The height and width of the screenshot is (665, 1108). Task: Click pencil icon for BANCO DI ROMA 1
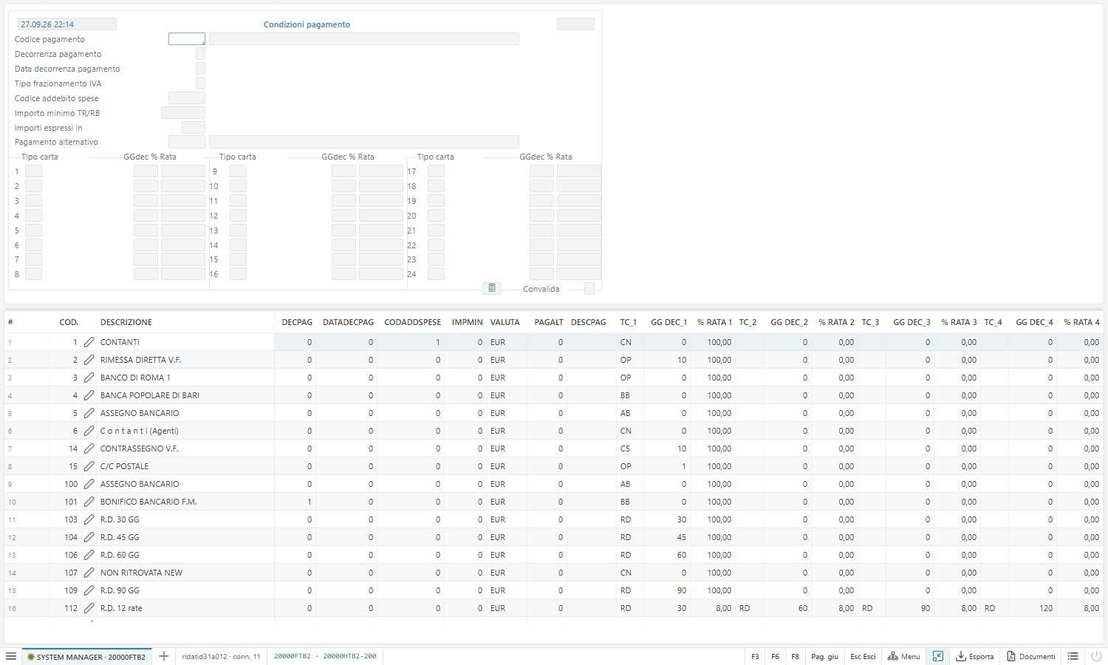tap(89, 378)
